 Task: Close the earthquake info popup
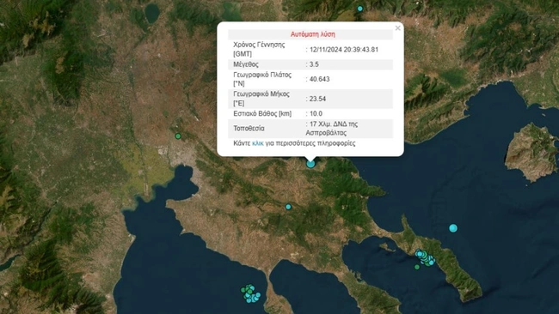tap(398, 28)
